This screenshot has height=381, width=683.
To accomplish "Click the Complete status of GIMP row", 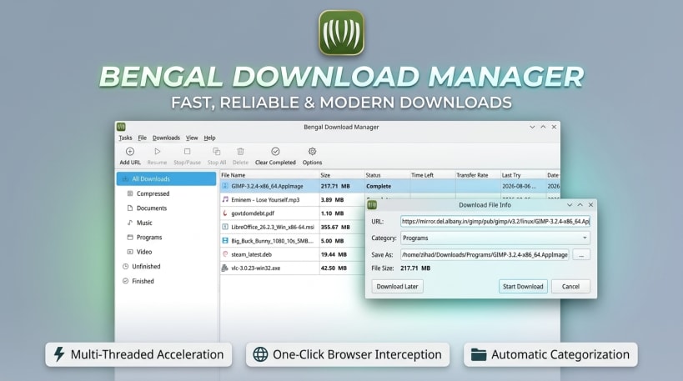I will [379, 186].
